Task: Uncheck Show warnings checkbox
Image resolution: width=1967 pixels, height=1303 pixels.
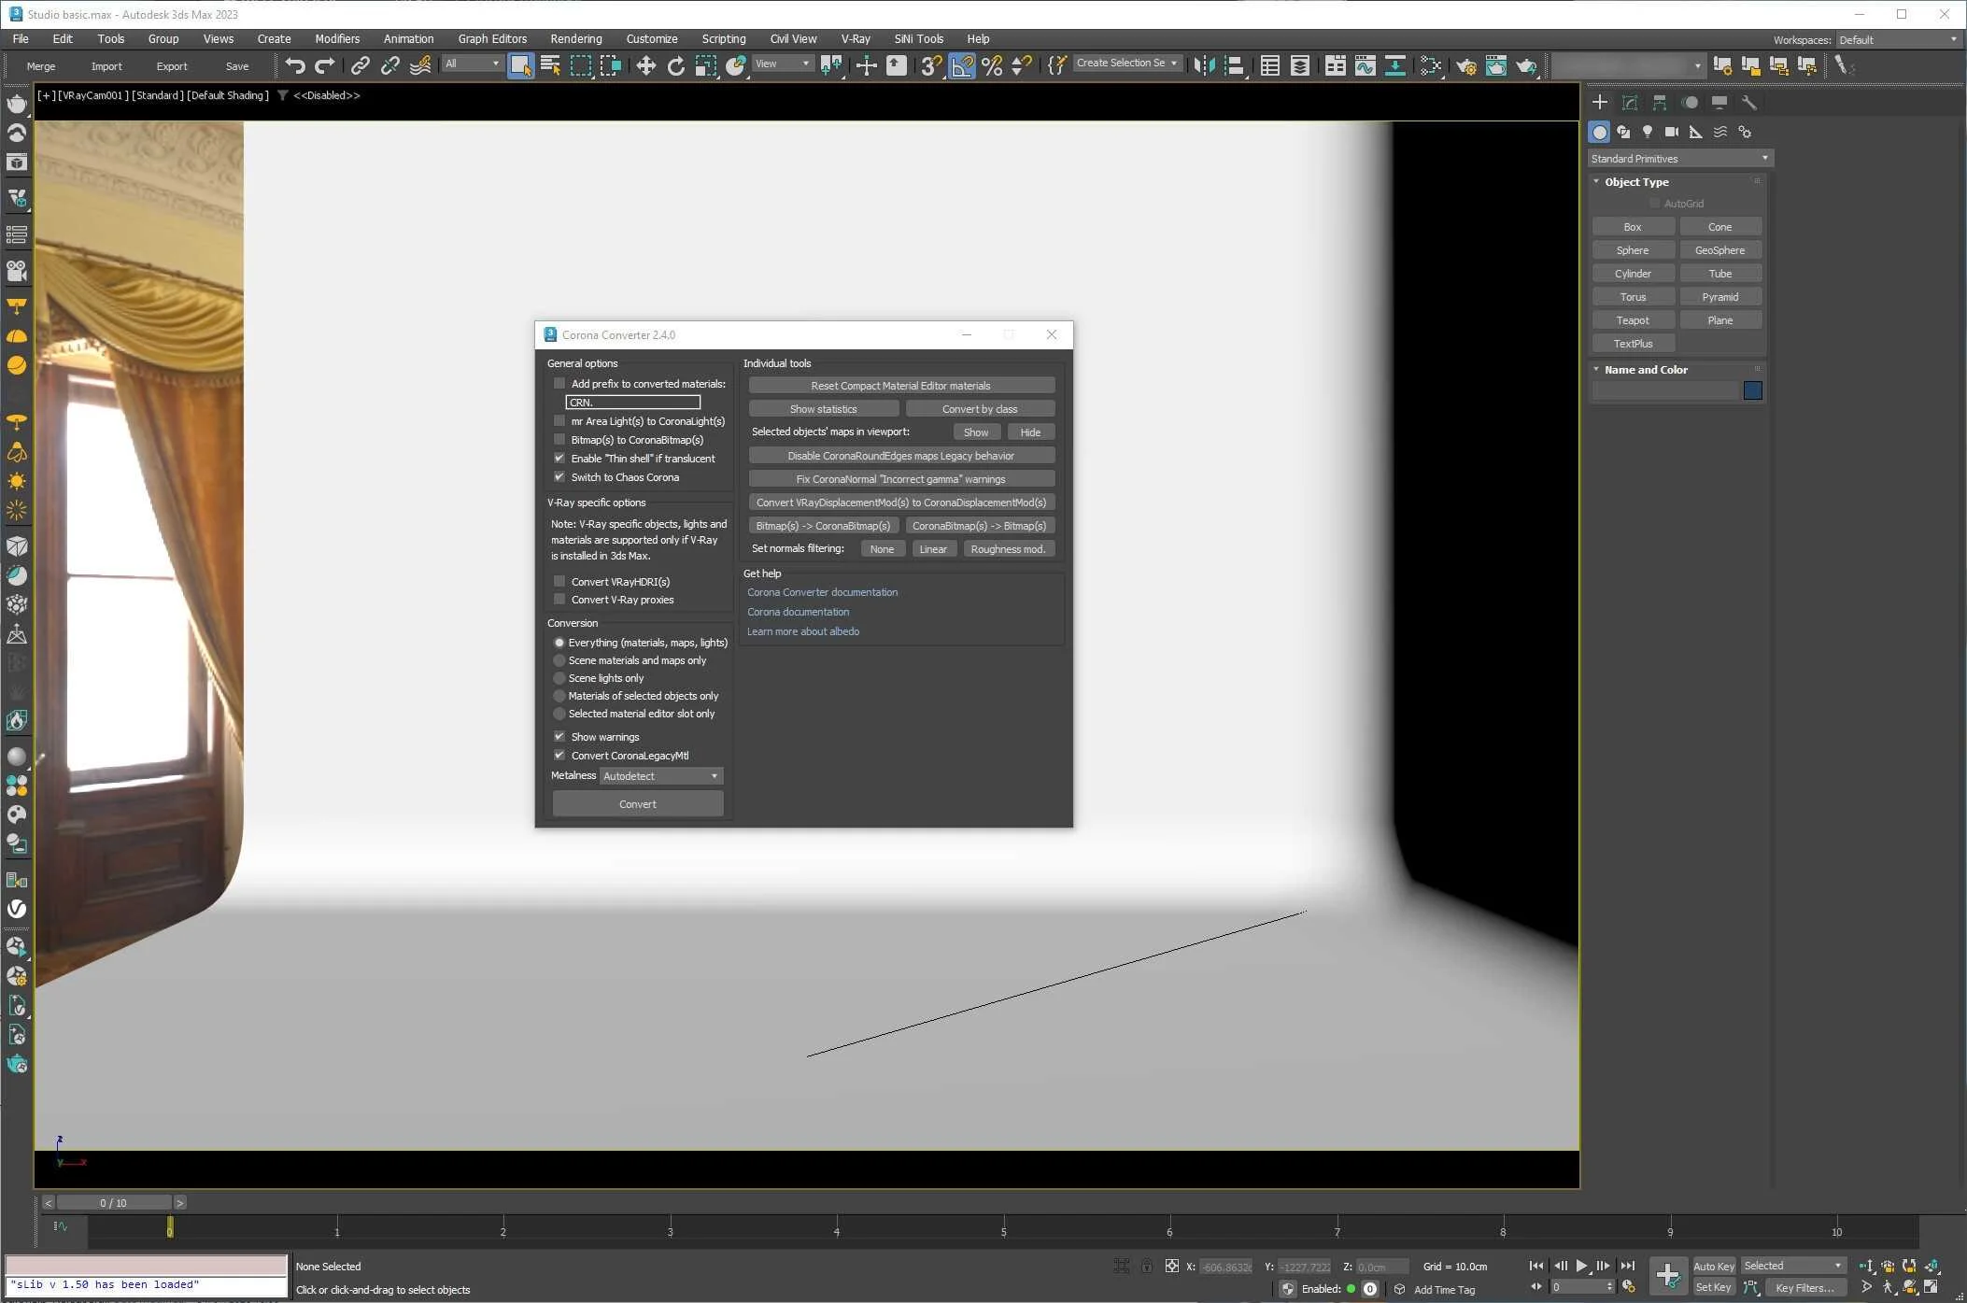Action: tap(559, 737)
